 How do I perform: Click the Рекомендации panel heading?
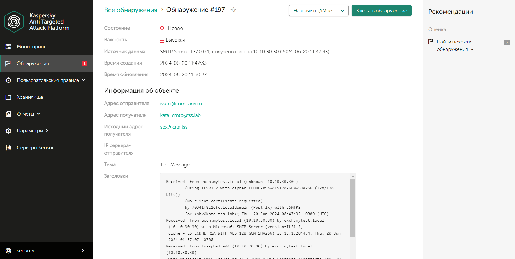point(451,12)
